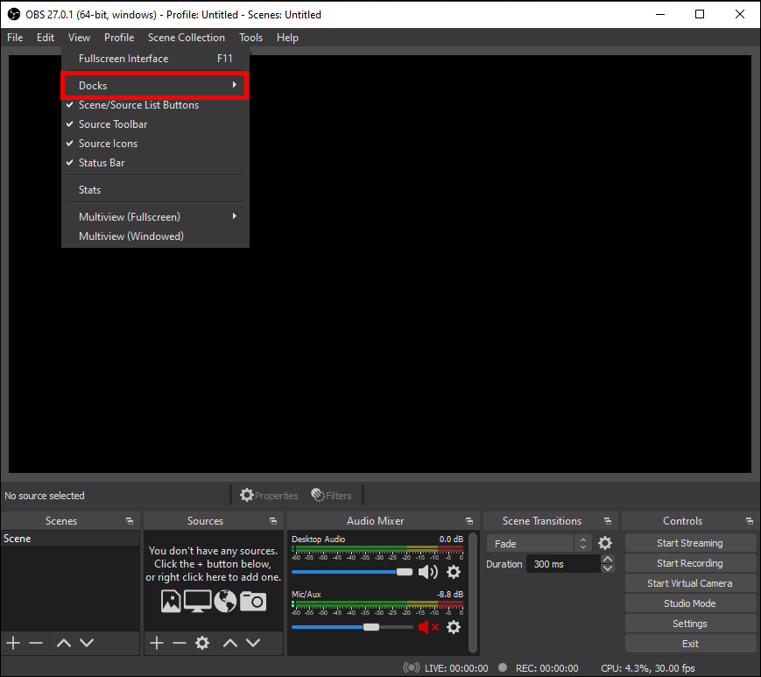Open Desktop Audio settings gear

pyautogui.click(x=454, y=572)
